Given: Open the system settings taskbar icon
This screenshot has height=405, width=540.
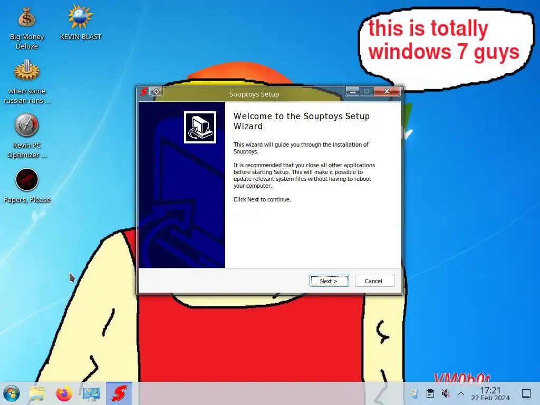Looking at the screenshot, I should click(x=92, y=393).
